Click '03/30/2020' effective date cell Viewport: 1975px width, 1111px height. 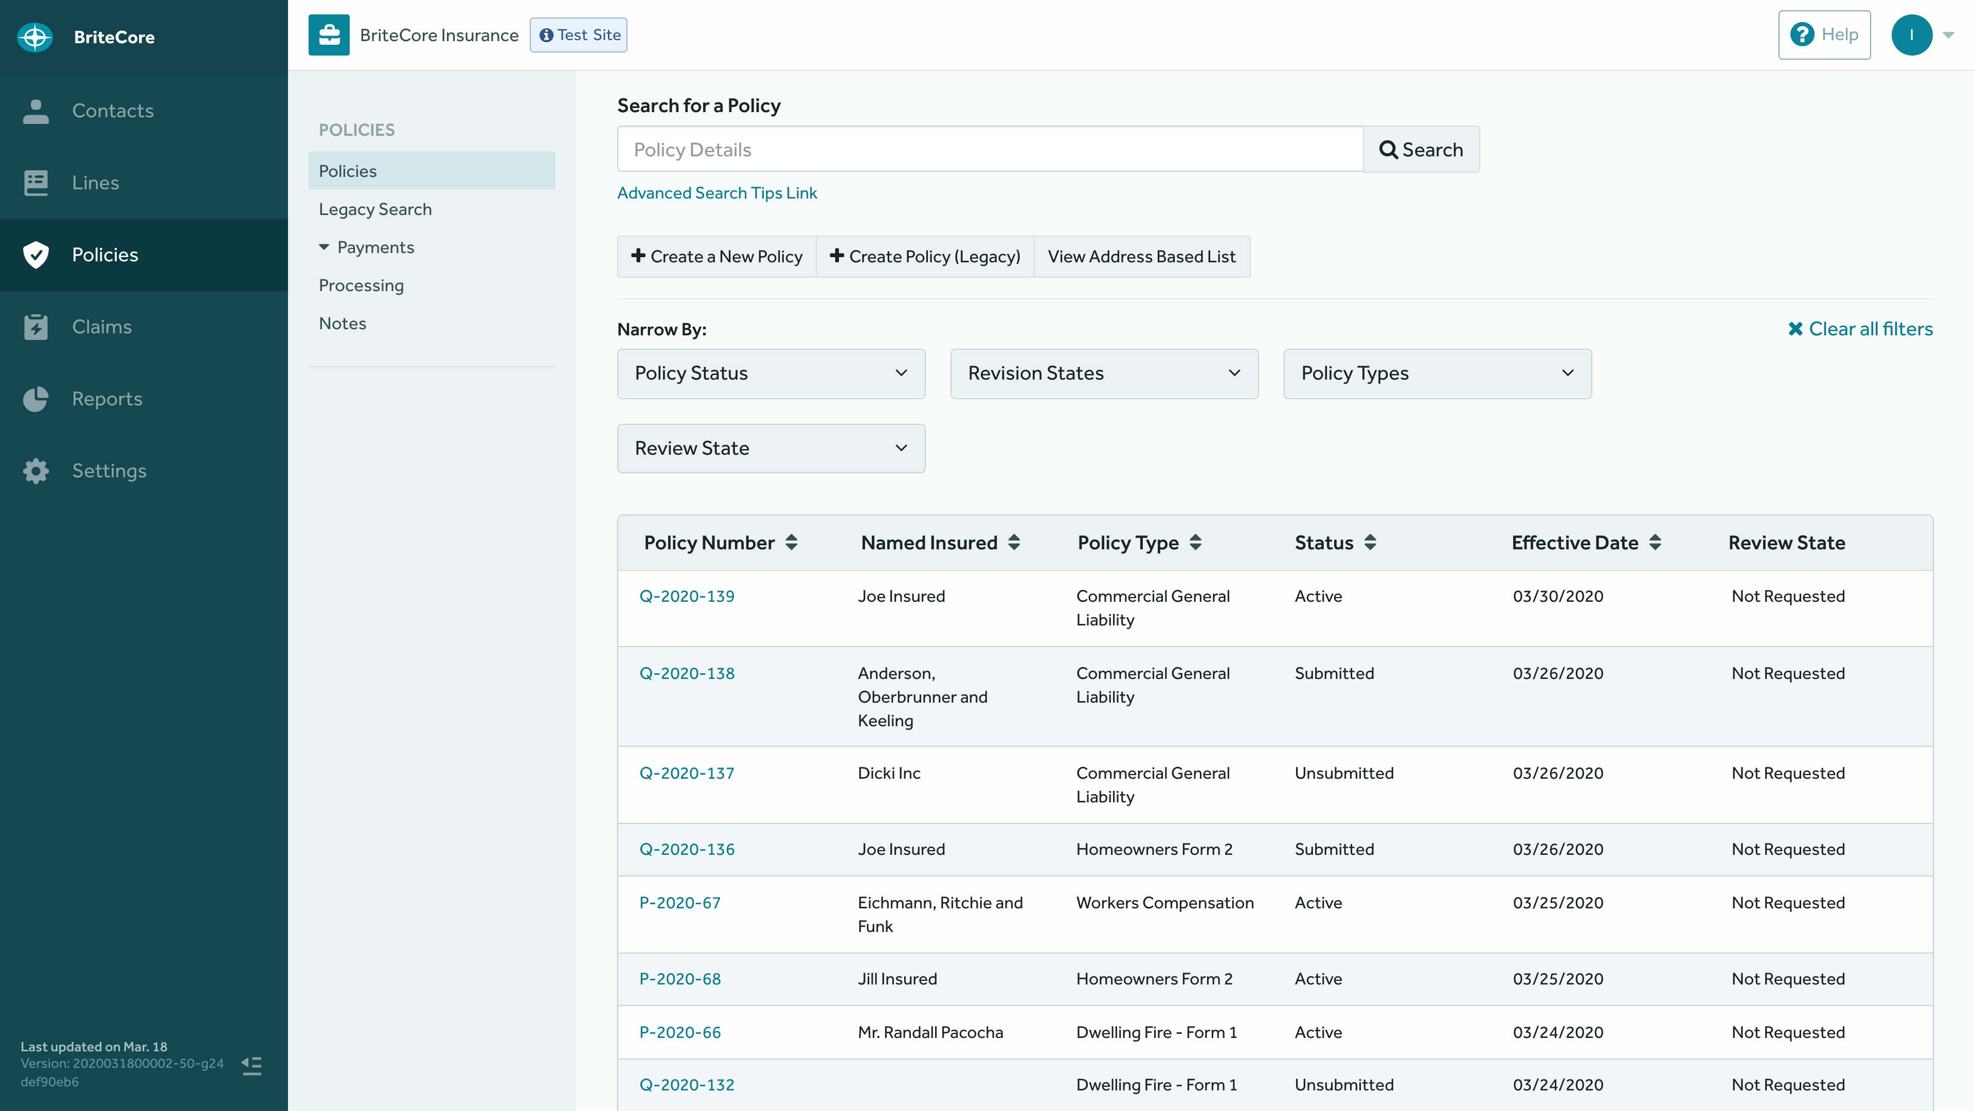1557,597
